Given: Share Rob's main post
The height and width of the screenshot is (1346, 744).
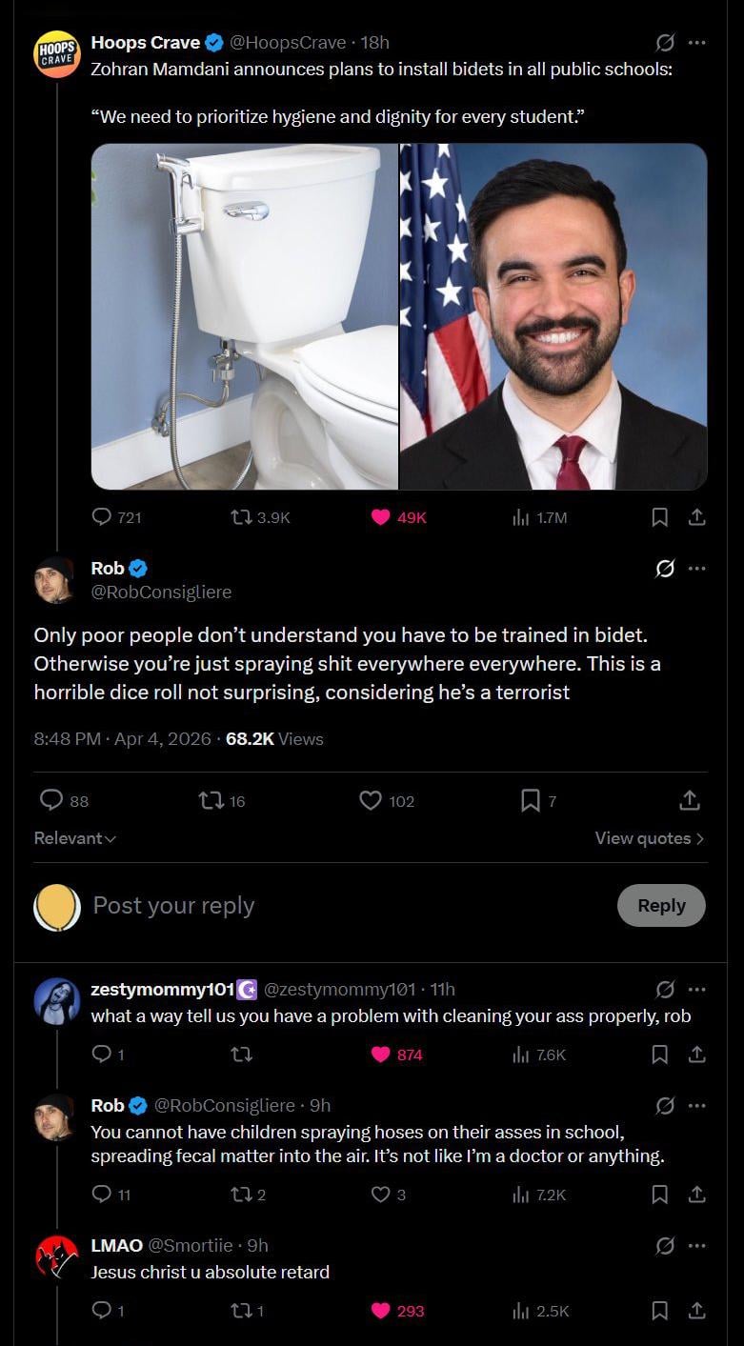Looking at the screenshot, I should click(689, 801).
